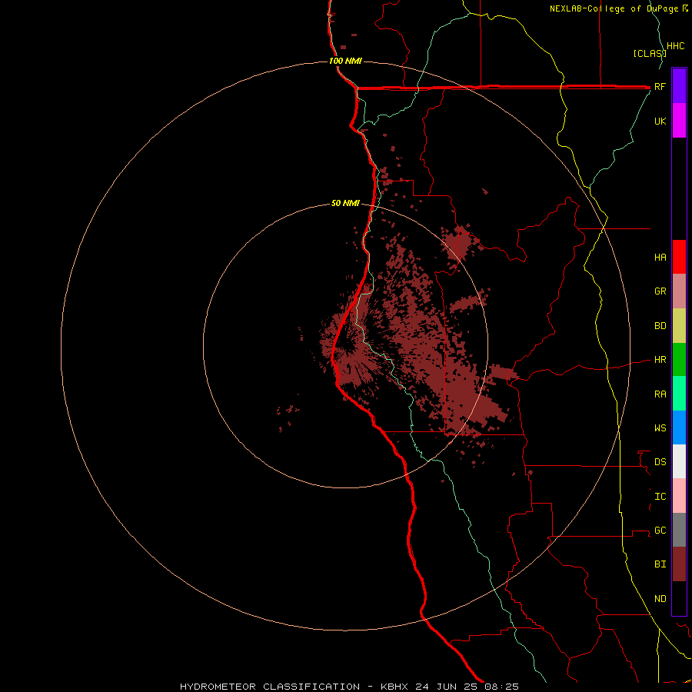692x692 pixels.
Task: Select the BD yellow legend swatch
Action: [x=679, y=326]
